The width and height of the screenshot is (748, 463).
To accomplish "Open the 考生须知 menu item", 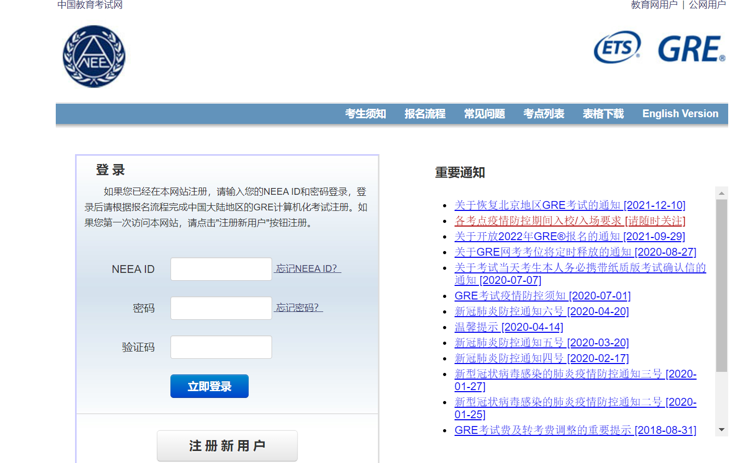I will [x=365, y=114].
